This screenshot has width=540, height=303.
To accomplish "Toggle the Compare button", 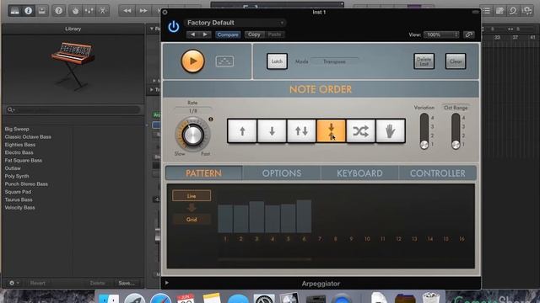I will [x=228, y=35].
